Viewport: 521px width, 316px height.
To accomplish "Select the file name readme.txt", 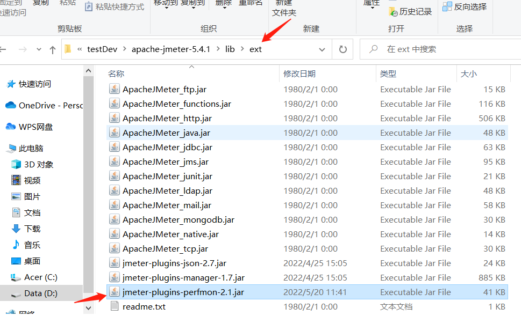I will pyautogui.click(x=144, y=306).
